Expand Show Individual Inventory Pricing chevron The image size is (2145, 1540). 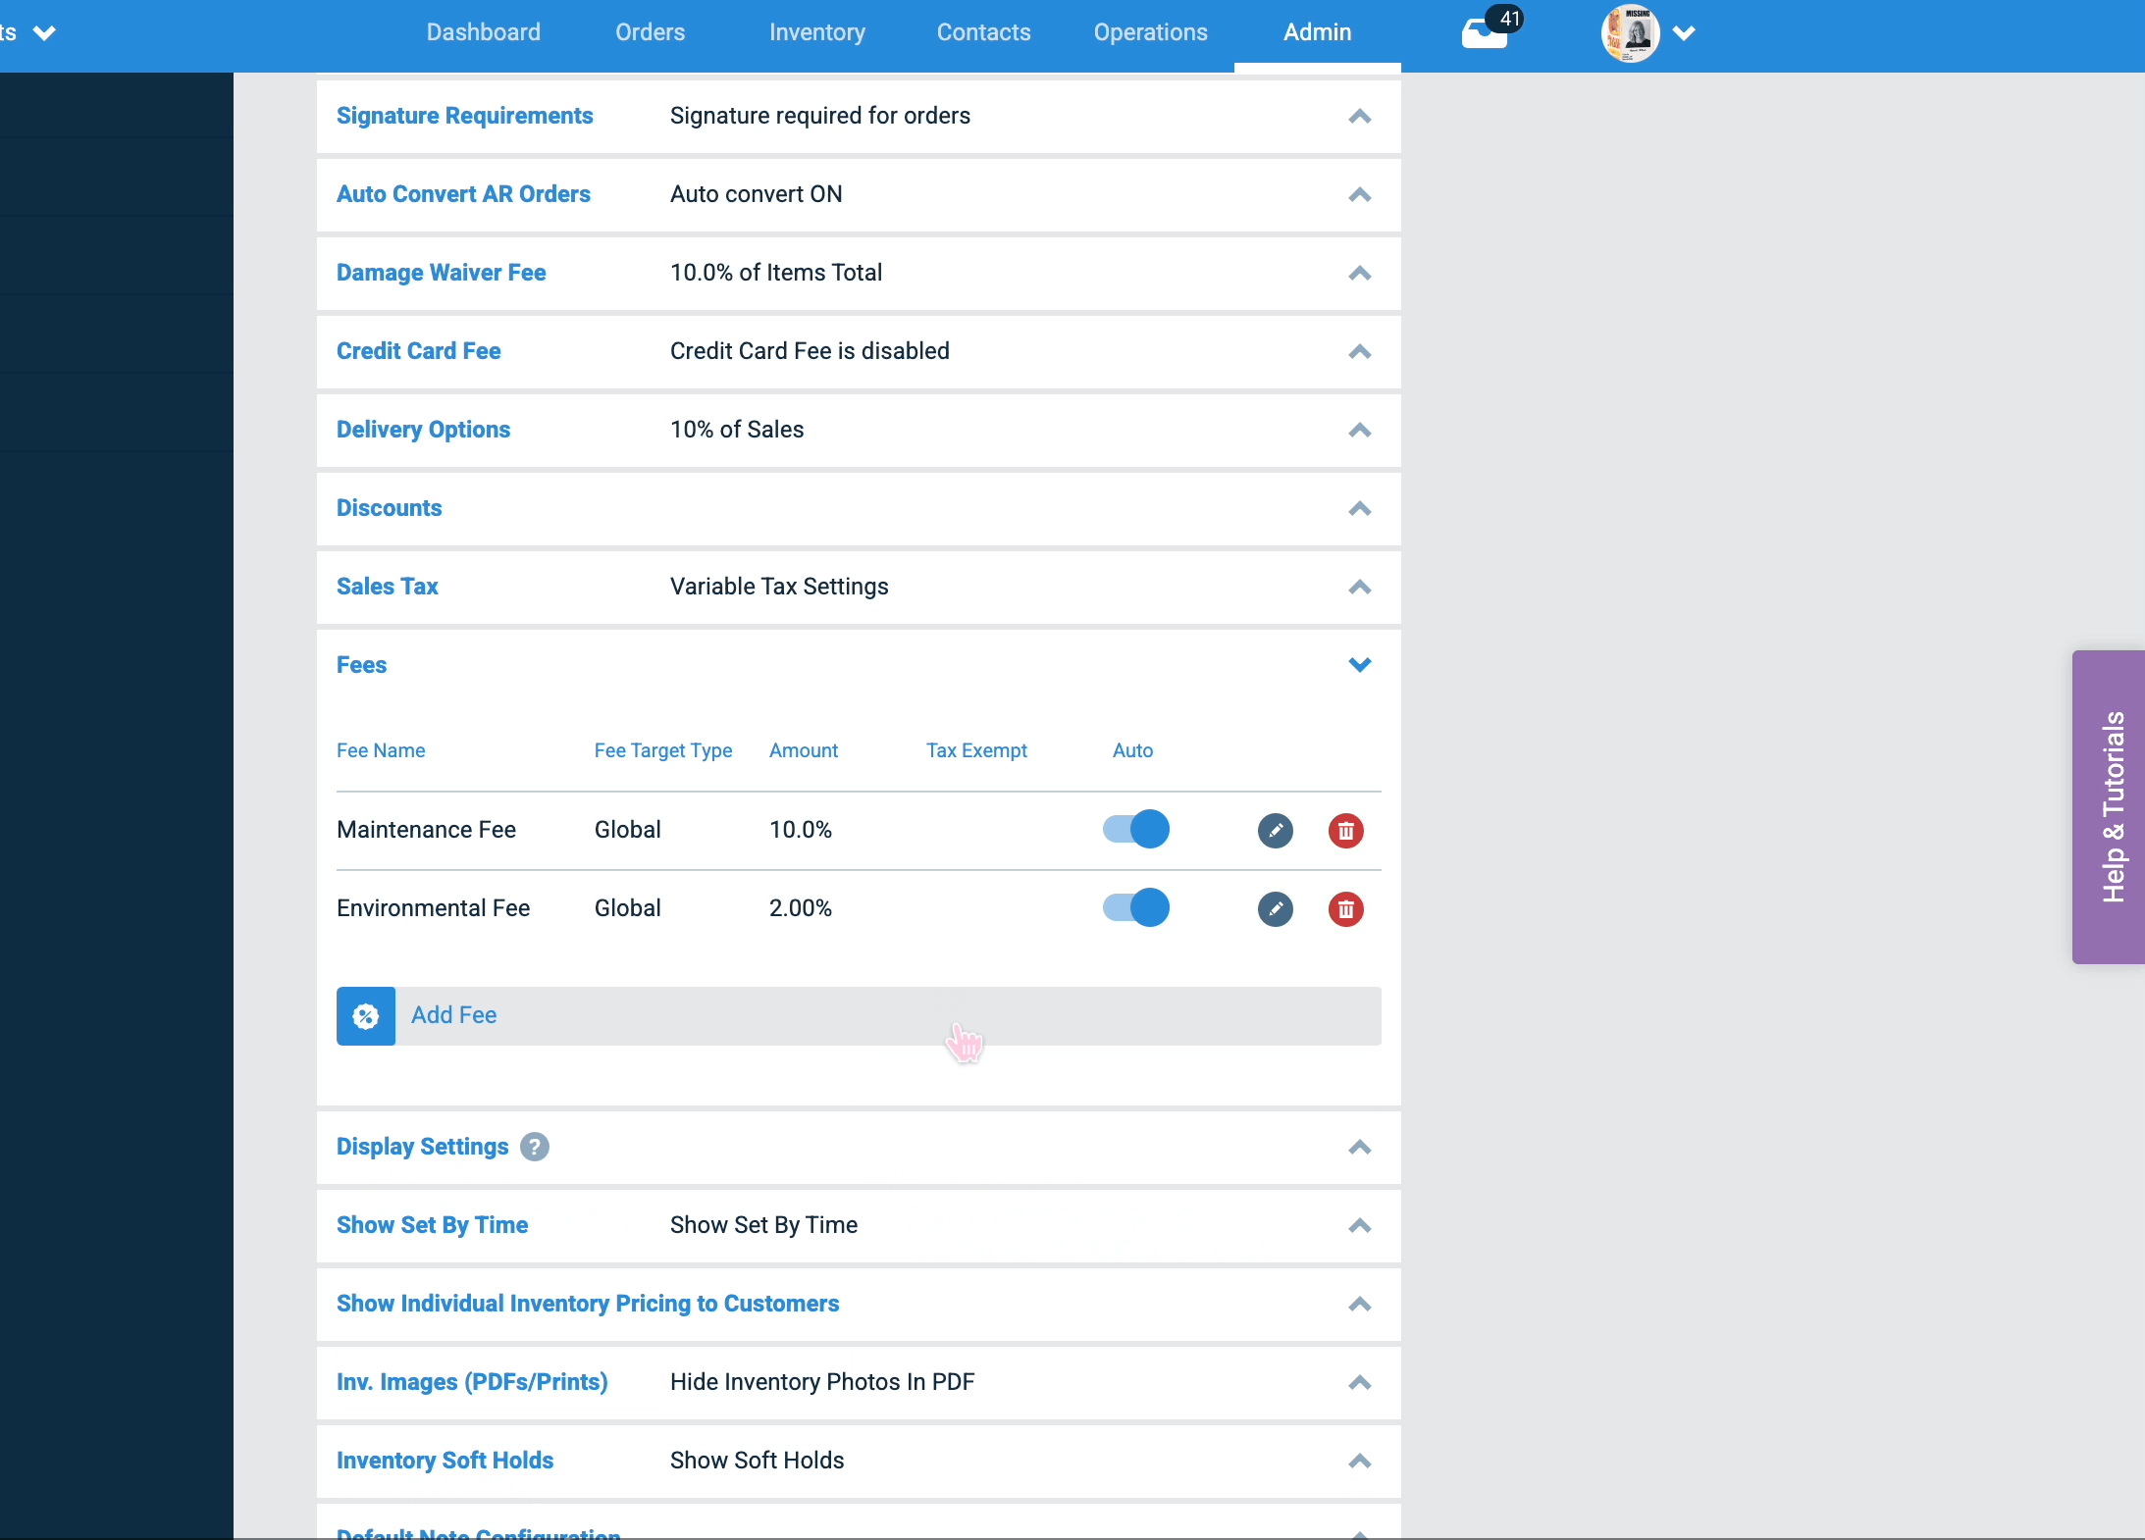(1360, 1305)
